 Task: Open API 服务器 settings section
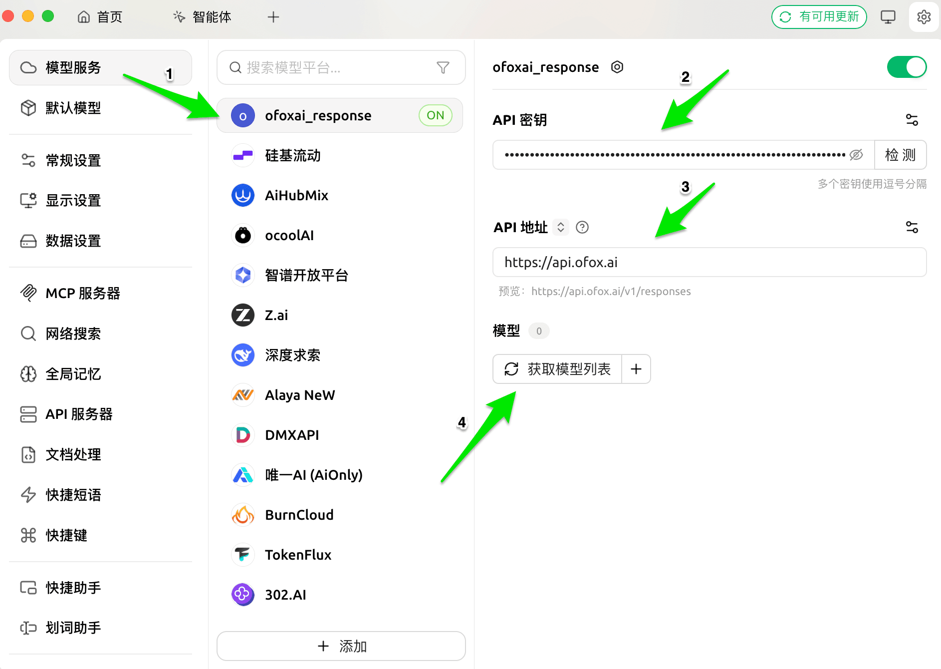click(x=100, y=414)
